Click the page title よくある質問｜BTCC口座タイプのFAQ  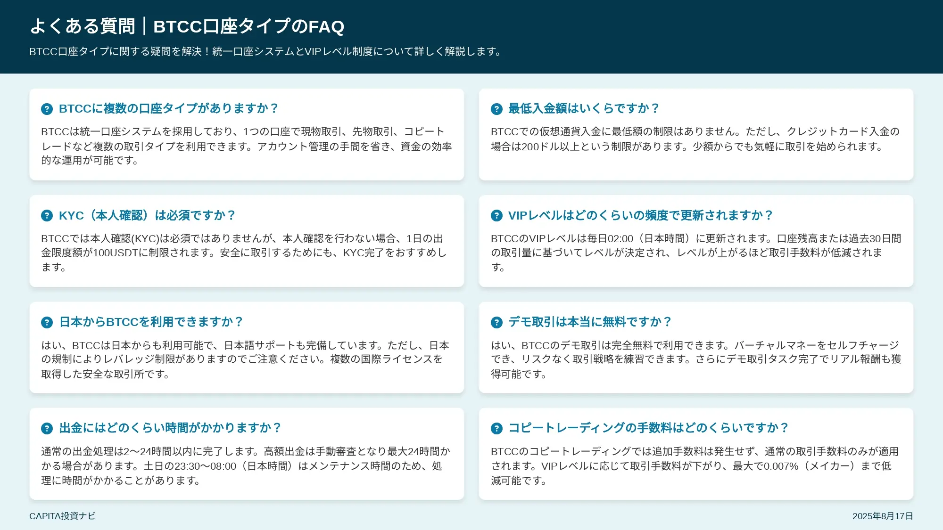(x=187, y=26)
